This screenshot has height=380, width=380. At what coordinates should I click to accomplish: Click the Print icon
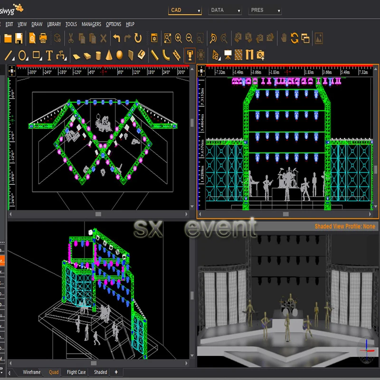pyautogui.click(x=43, y=38)
